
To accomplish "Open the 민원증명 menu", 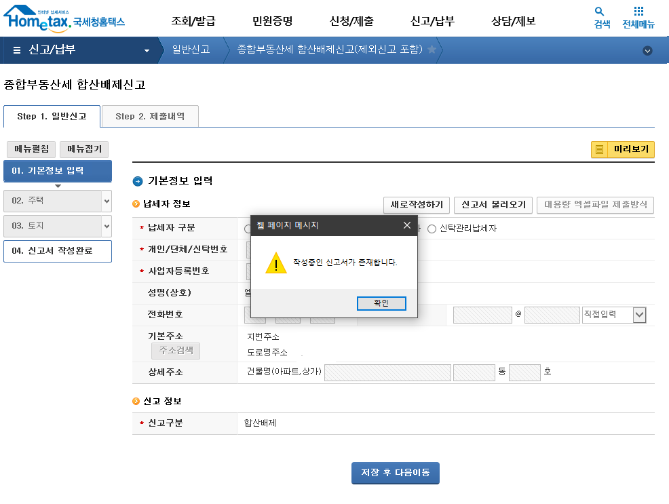I will pos(272,21).
